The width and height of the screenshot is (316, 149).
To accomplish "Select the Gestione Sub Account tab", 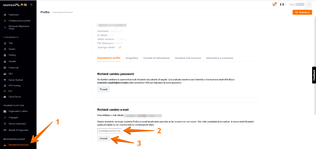I will (x=188, y=58).
